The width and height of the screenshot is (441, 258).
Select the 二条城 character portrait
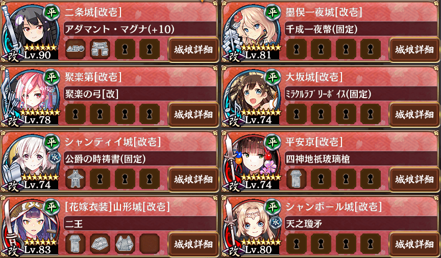point(31,32)
